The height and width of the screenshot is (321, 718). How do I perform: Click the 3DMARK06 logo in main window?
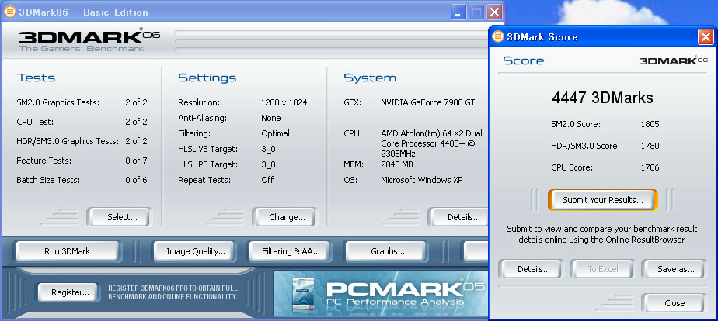[x=90, y=40]
